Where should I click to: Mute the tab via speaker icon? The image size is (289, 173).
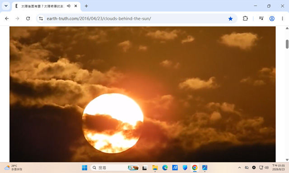(x=69, y=6)
